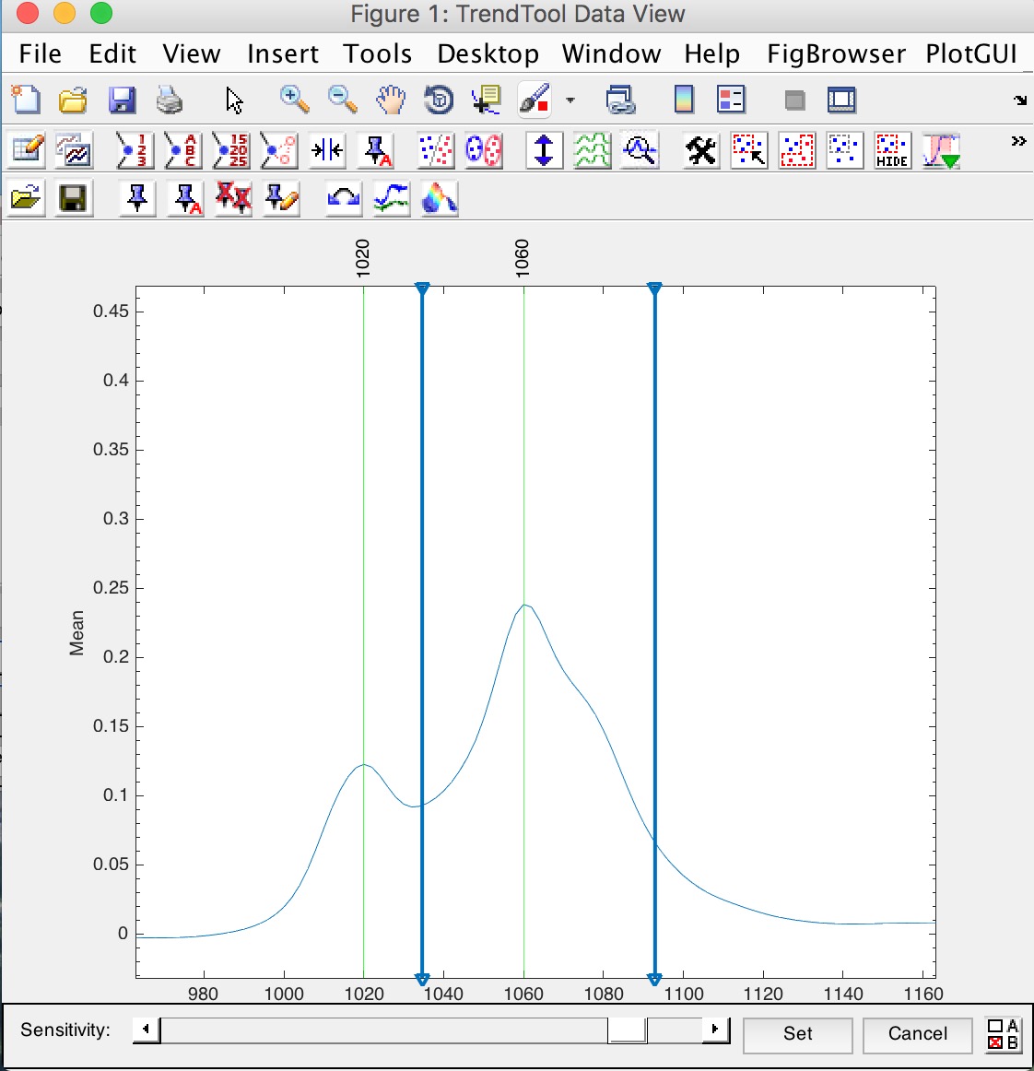Click the wrench and hammer settings icon
Viewport: 1034px width, 1071px height.
(700, 149)
